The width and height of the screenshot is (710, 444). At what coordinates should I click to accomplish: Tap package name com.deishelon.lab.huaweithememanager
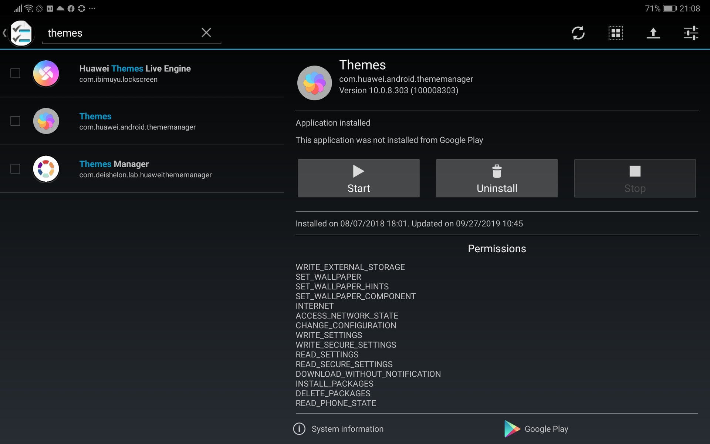coord(145,175)
